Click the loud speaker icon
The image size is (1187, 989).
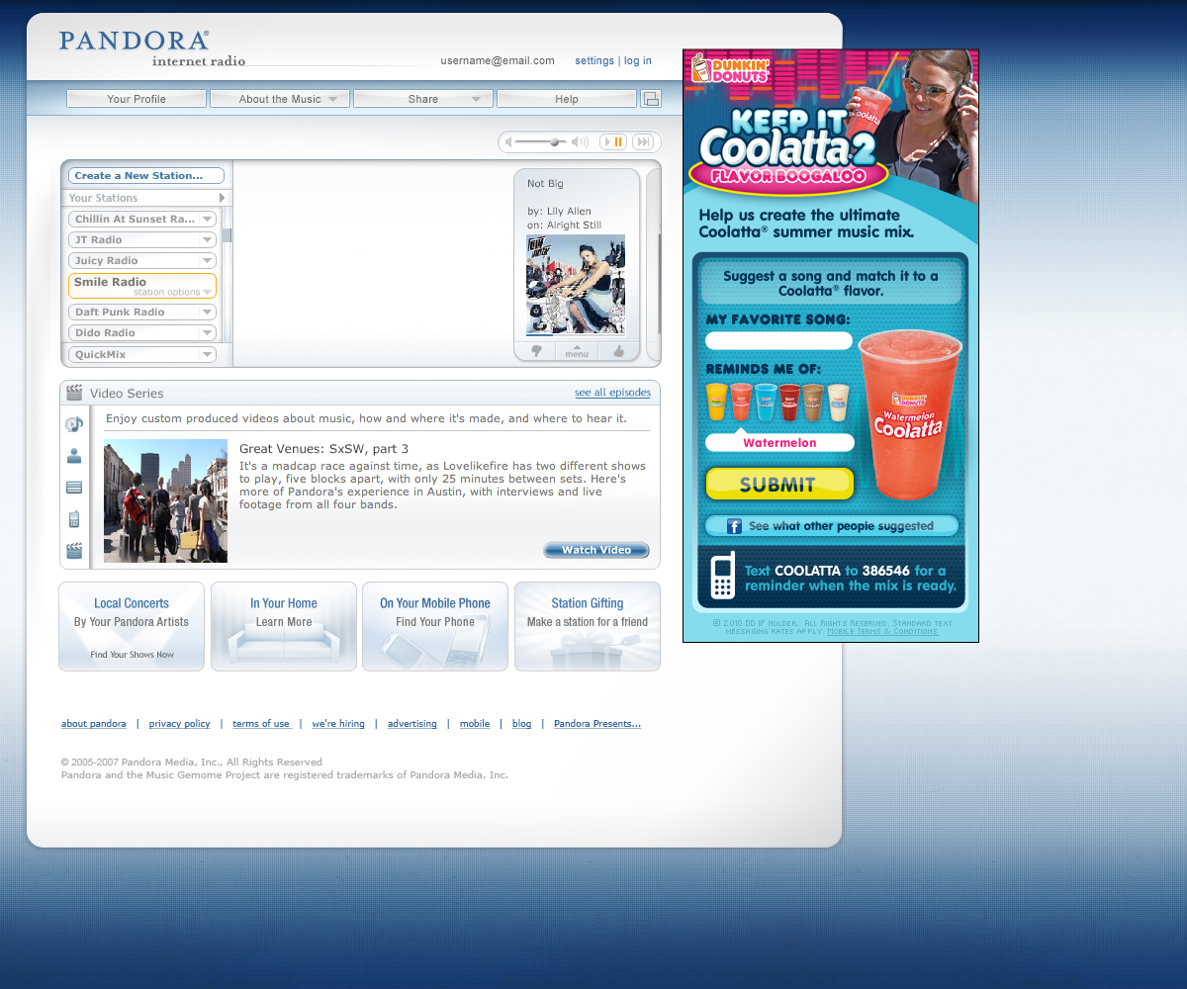[581, 142]
